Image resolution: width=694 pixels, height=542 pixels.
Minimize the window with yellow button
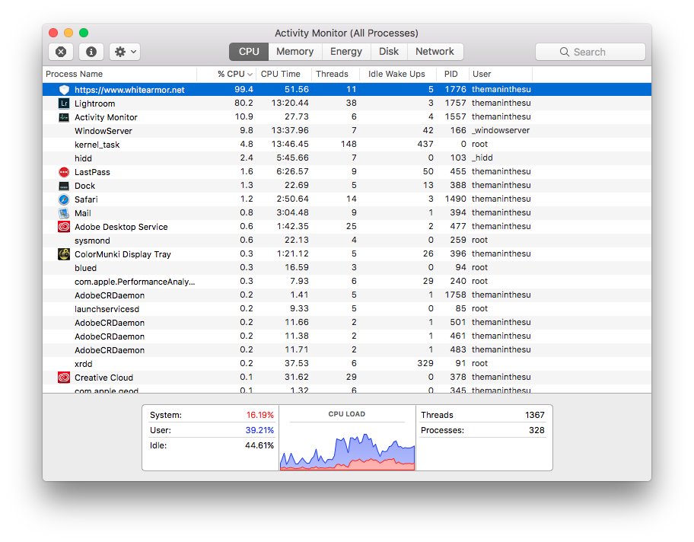point(68,33)
